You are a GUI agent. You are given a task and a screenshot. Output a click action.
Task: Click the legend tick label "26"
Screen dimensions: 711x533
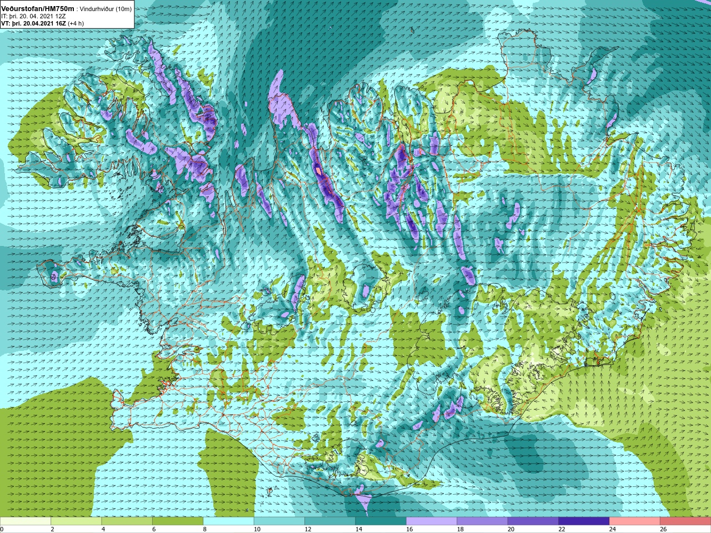pyautogui.click(x=663, y=529)
